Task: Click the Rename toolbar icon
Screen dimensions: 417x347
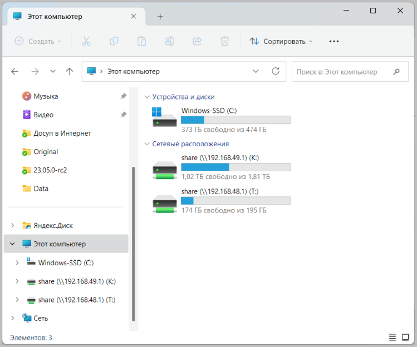Action: [x=169, y=41]
